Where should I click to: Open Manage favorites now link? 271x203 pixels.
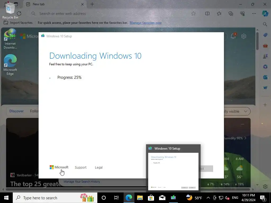point(146,23)
